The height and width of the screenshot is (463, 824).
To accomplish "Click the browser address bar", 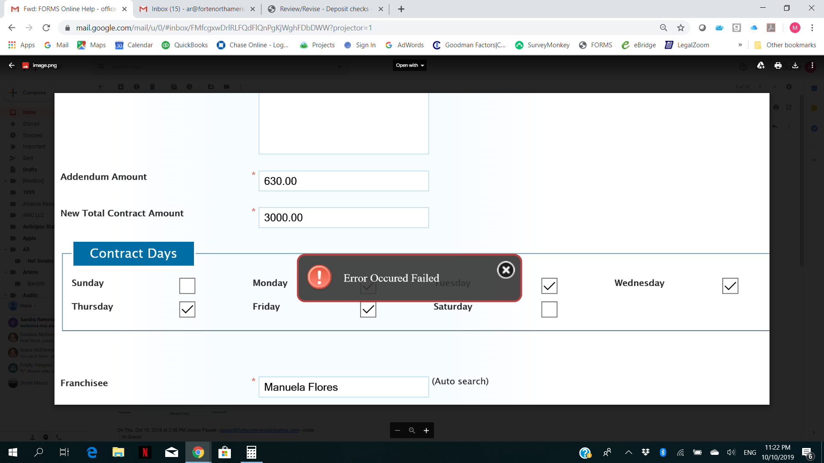I will 360,28.
